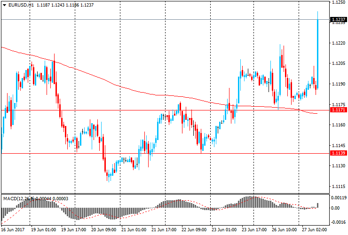Click the time label 21 Jun 17:00
348x235 pixels.
[x=164, y=229]
